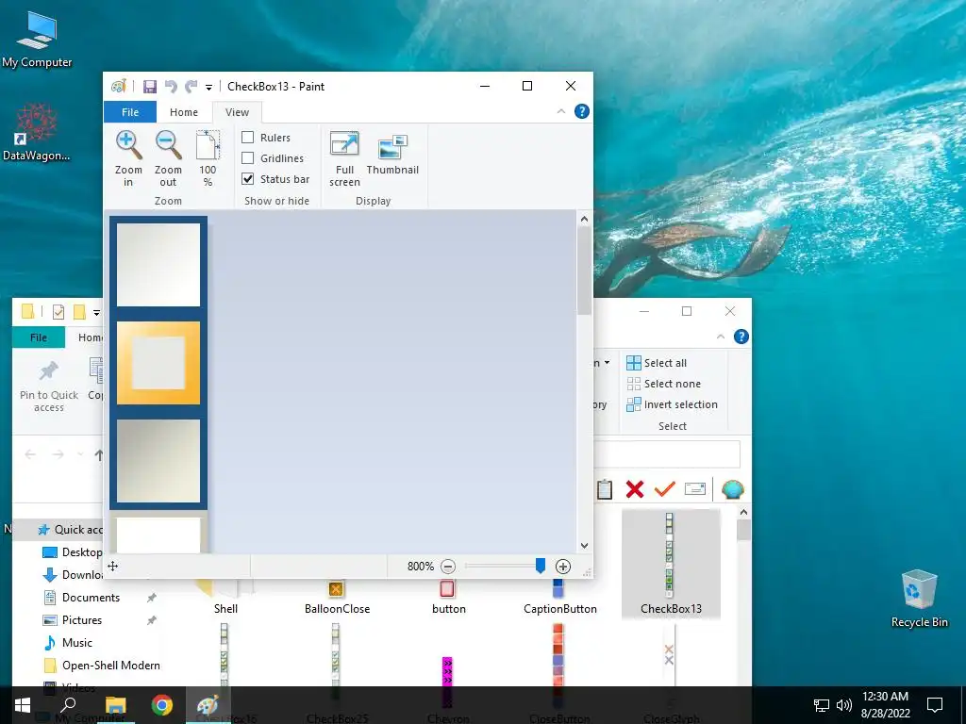Screen dimensions: 966x724
Task: Click the Paint vertical scrollbar down arrow
Action: pyautogui.click(x=584, y=546)
